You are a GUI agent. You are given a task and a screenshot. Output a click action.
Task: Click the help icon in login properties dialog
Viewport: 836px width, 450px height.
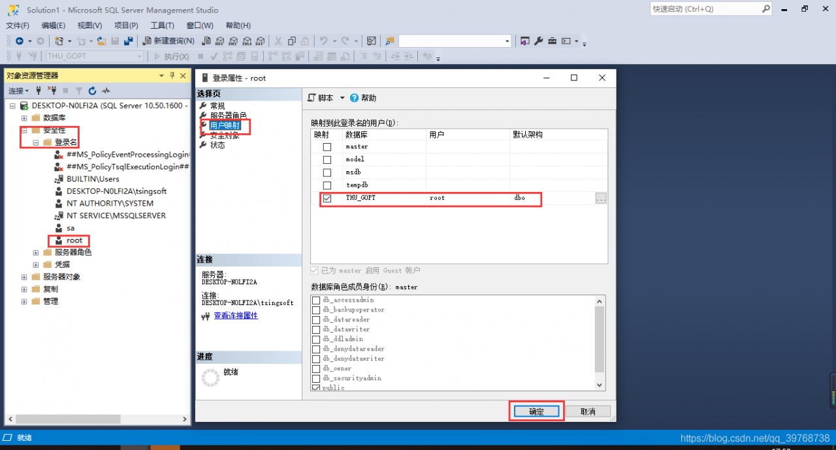(355, 98)
